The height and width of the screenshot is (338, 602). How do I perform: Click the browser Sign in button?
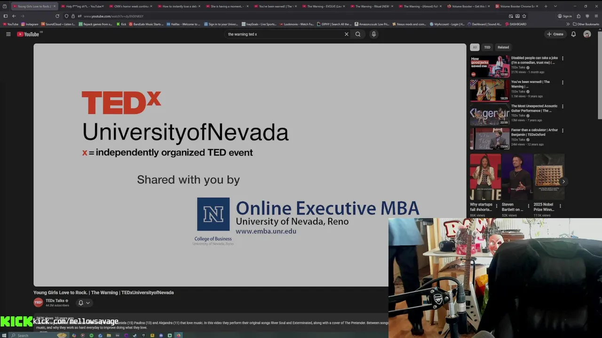565,16
